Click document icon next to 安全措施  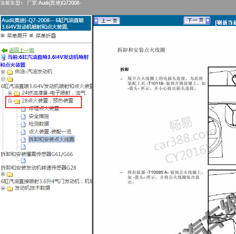click(x=23, y=116)
